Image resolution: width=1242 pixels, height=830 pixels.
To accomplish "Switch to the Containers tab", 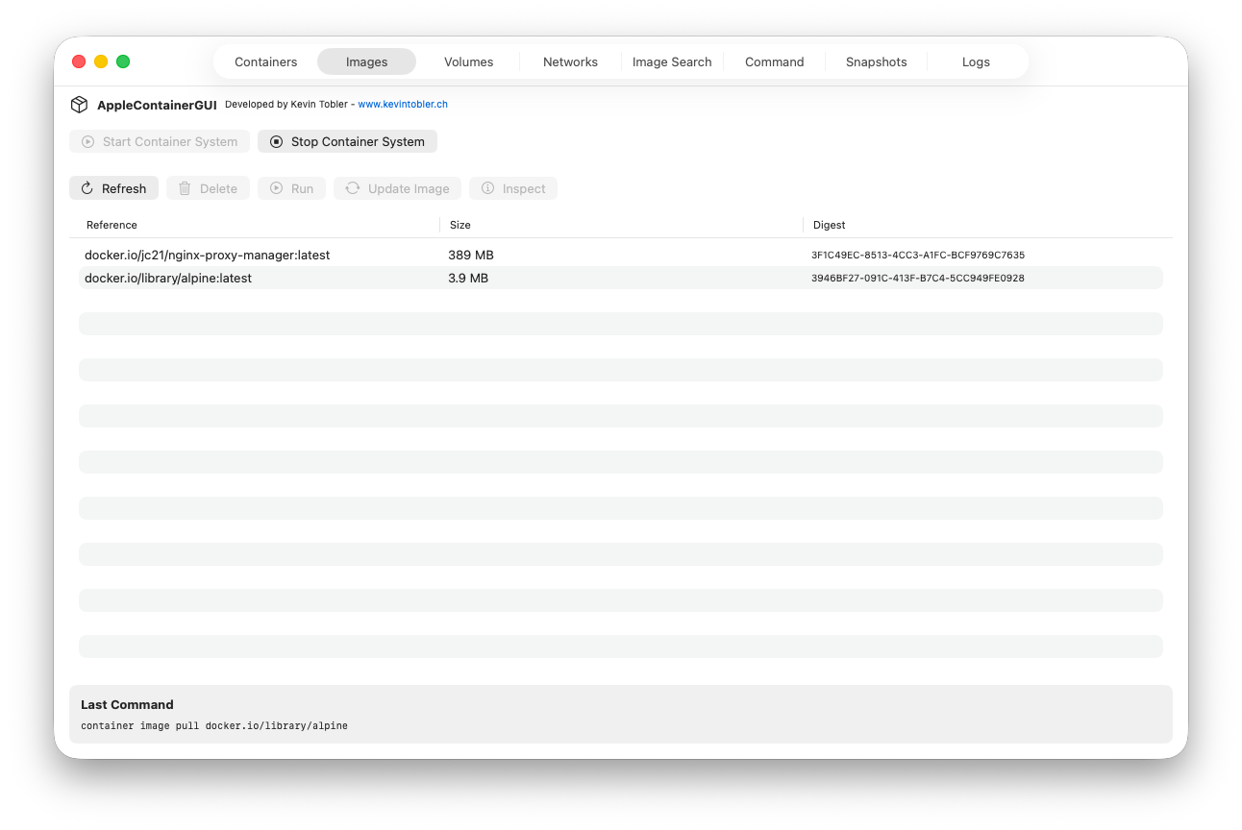I will click(x=265, y=61).
